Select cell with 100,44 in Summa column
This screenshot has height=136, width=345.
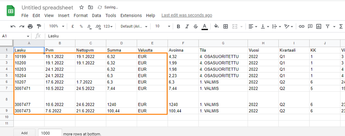click(x=122, y=111)
